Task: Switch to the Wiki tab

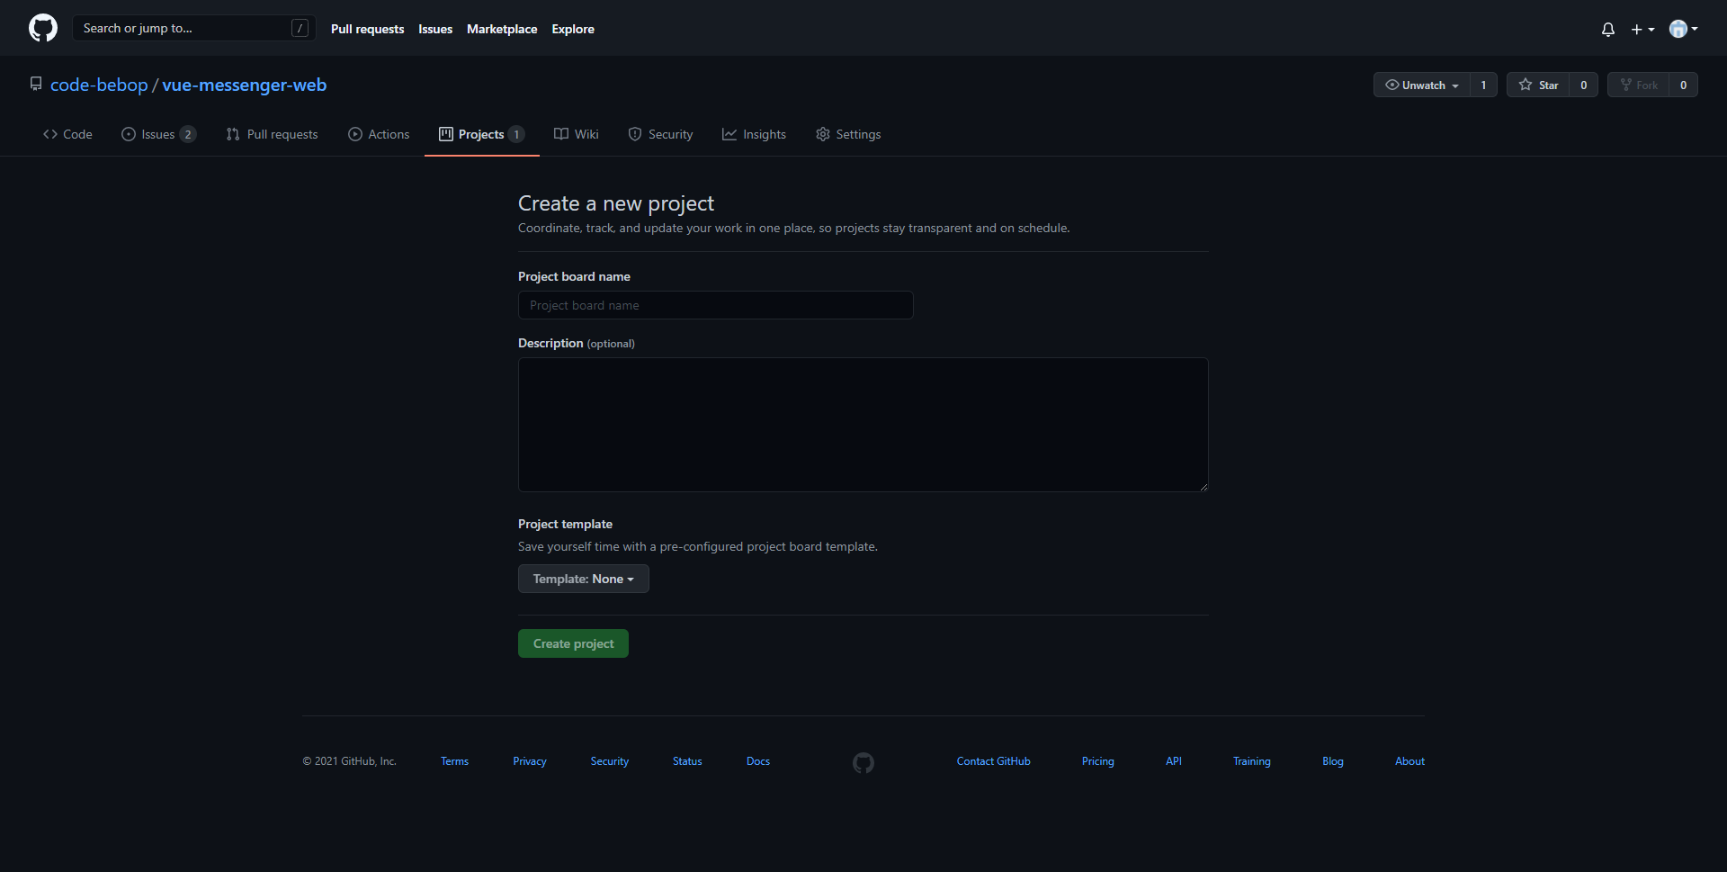Action: pos(576,134)
